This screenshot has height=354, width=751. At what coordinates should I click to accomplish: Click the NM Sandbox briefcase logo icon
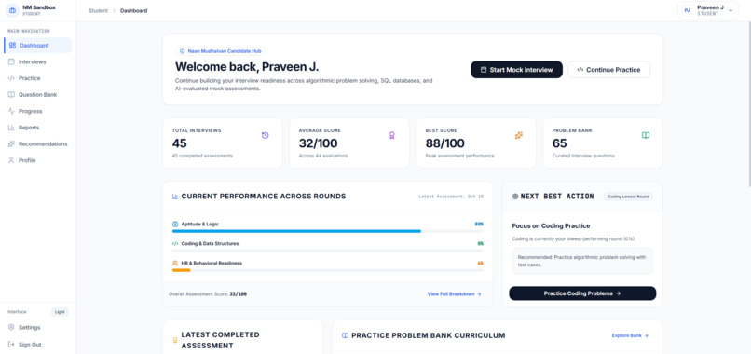tap(12, 10)
